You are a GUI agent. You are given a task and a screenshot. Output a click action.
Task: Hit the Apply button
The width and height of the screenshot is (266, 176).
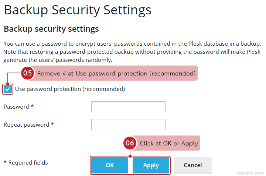click(151, 165)
